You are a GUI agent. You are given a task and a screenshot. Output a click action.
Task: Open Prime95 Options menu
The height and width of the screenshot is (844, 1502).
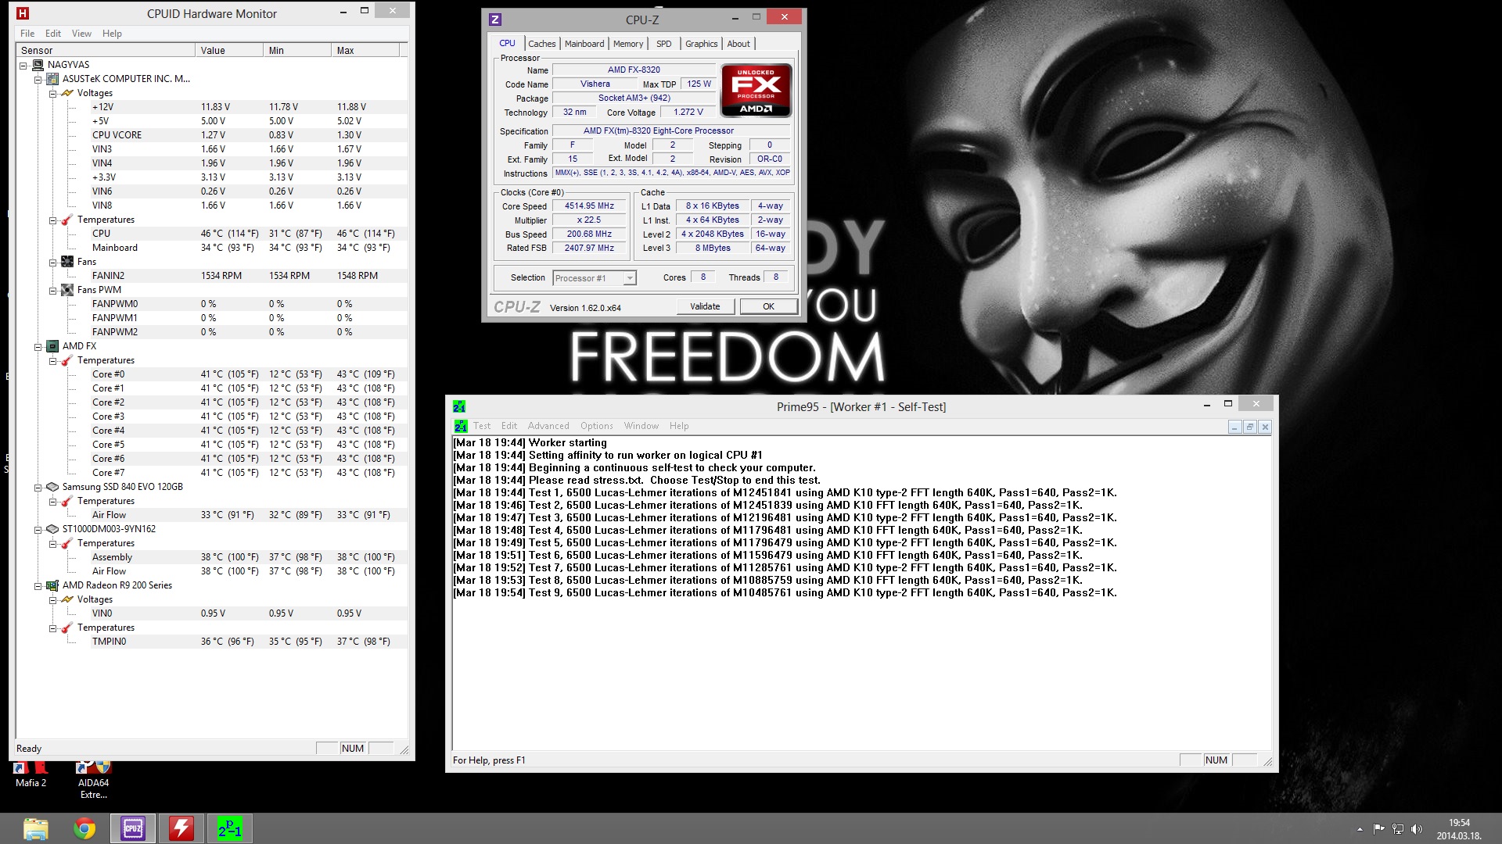click(596, 426)
